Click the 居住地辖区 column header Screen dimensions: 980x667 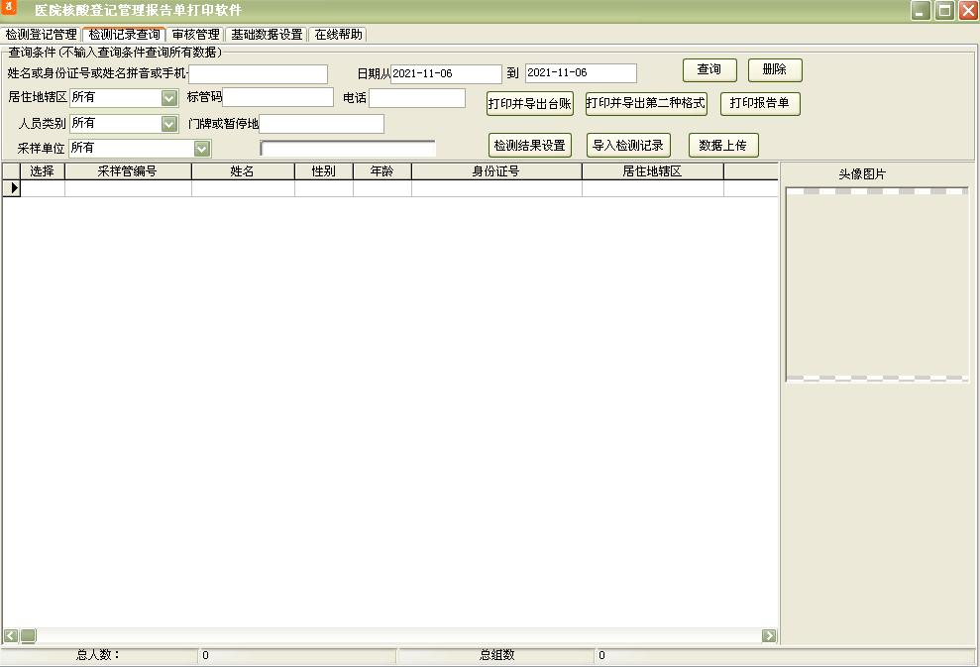[x=653, y=171]
